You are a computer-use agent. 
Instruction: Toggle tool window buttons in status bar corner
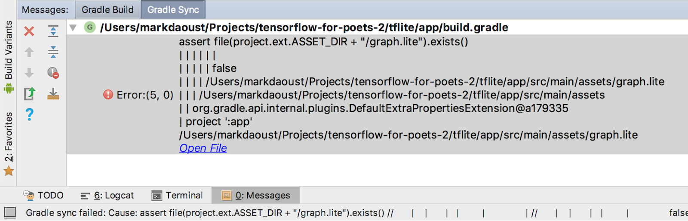point(10,212)
